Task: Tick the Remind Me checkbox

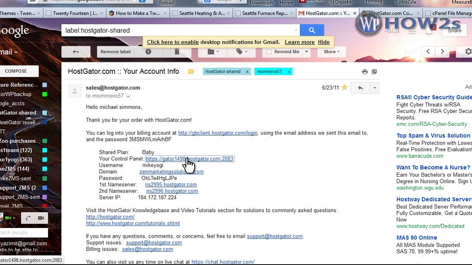Action: (269, 52)
